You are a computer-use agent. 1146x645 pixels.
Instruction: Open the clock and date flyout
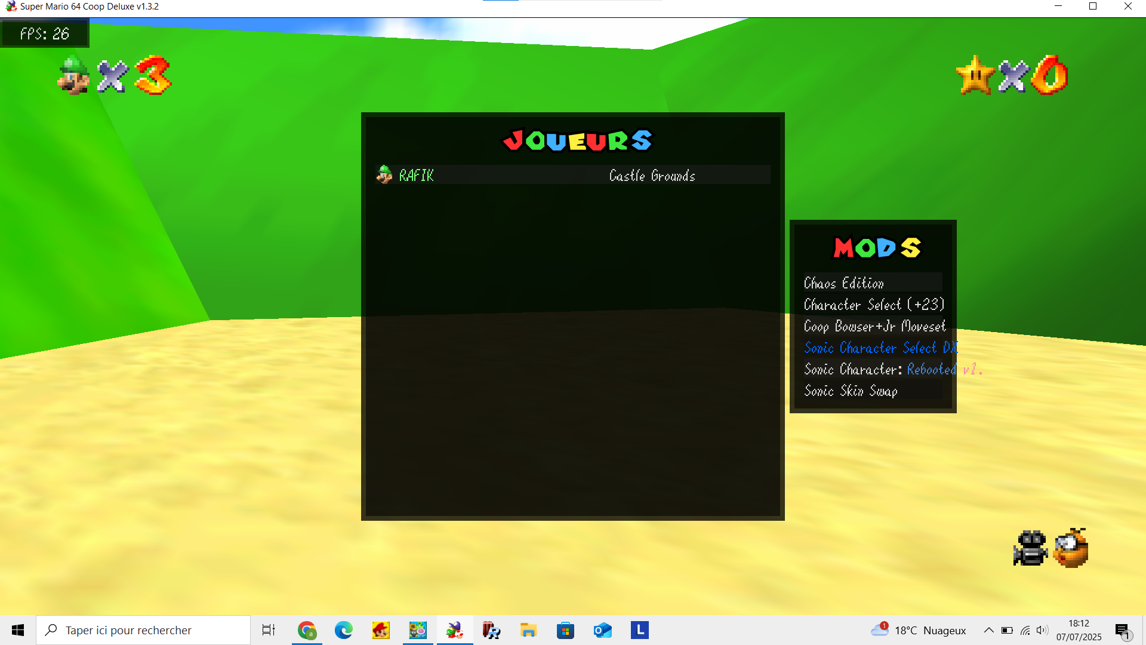(x=1079, y=630)
